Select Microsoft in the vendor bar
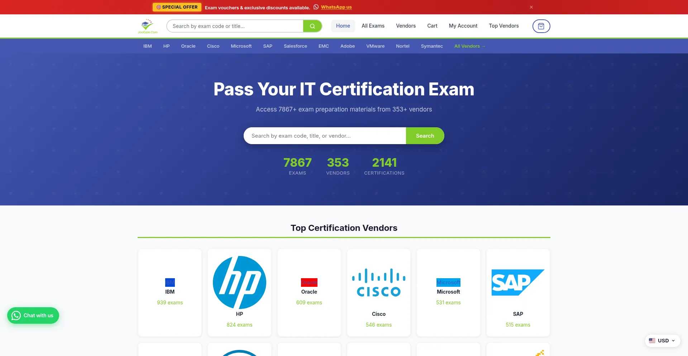The height and width of the screenshot is (356, 688). click(x=241, y=46)
